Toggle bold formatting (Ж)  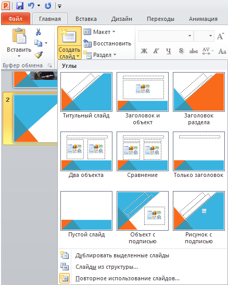tap(144, 51)
